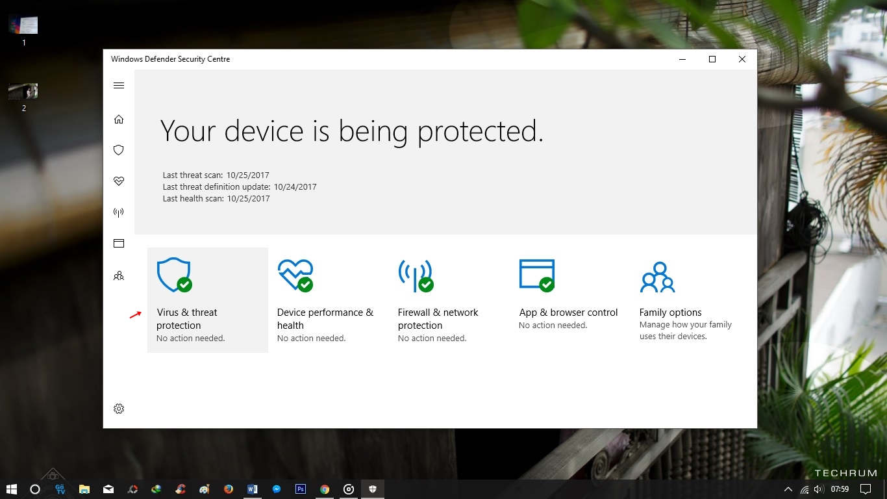Open Google Chrome from the taskbar
The height and width of the screenshot is (499, 887).
(x=325, y=489)
